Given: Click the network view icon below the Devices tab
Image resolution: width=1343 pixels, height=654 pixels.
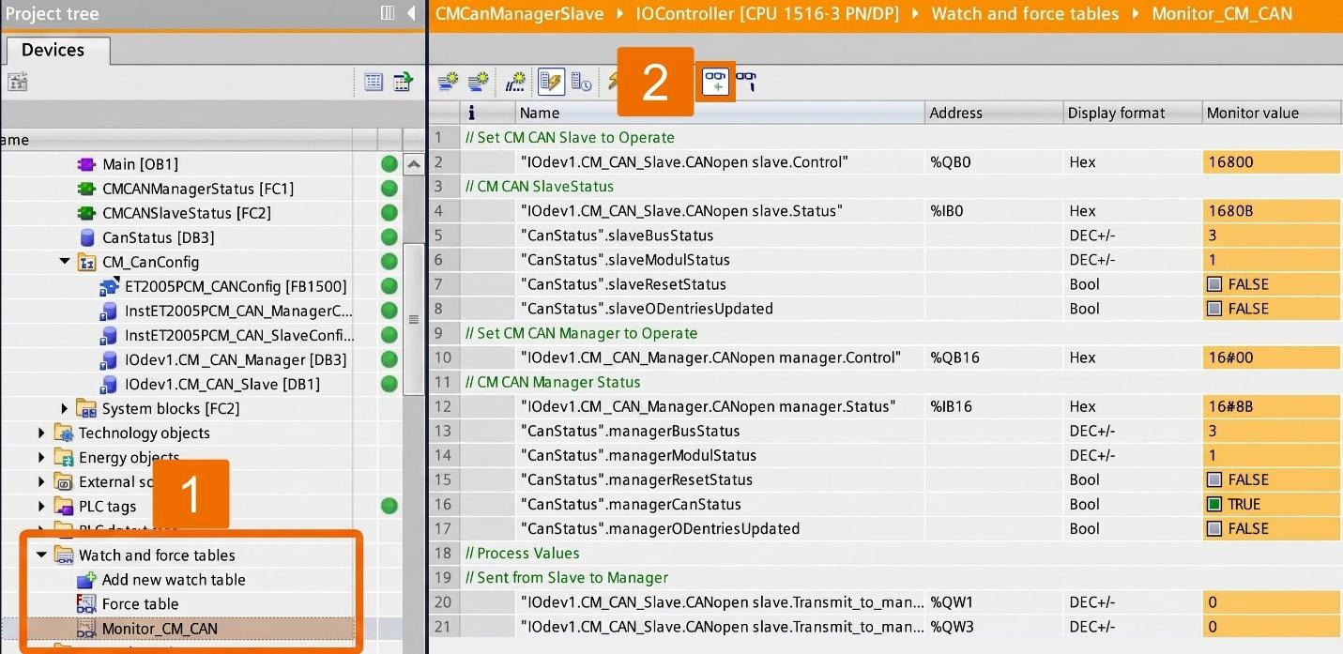Looking at the screenshot, I should (x=17, y=82).
